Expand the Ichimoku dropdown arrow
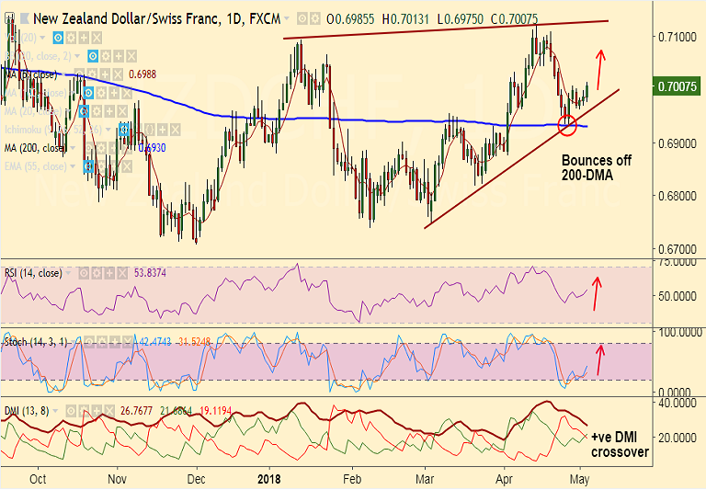 pyautogui.click(x=108, y=130)
